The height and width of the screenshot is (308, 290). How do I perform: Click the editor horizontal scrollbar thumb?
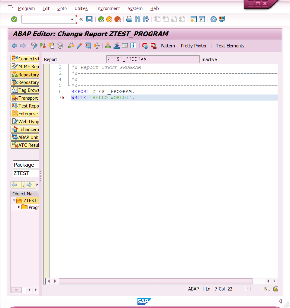(x=156, y=281)
